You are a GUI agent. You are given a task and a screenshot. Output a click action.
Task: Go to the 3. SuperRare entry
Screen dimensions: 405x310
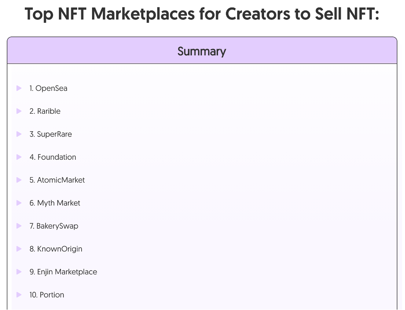51,134
